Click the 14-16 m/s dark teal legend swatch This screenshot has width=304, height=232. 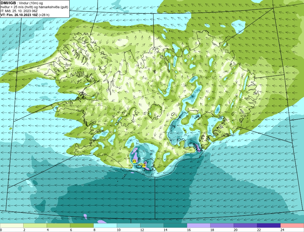pos(175,226)
